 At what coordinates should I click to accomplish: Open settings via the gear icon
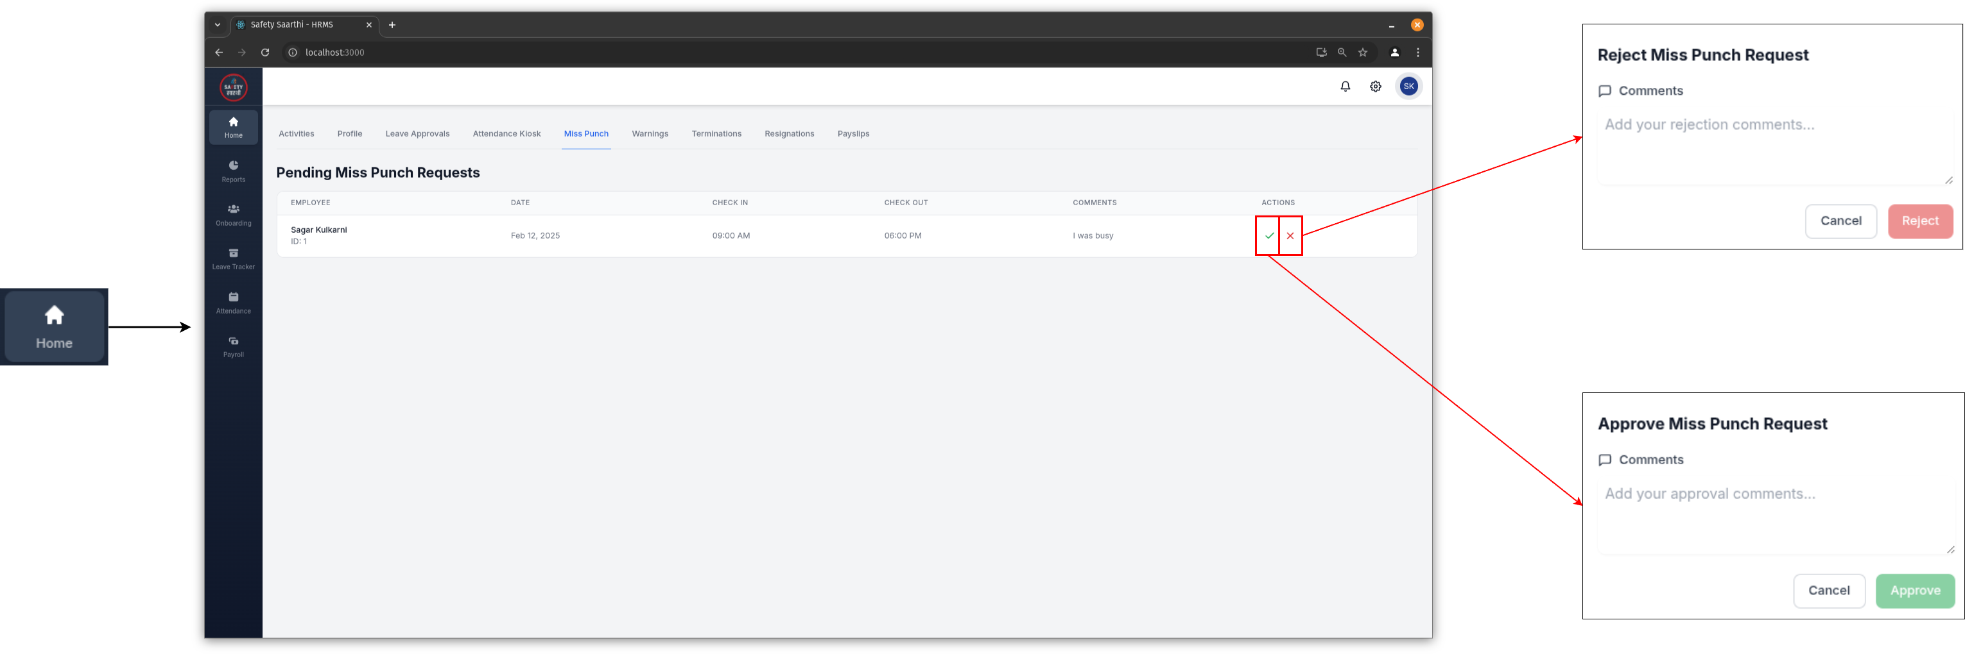[x=1374, y=86]
